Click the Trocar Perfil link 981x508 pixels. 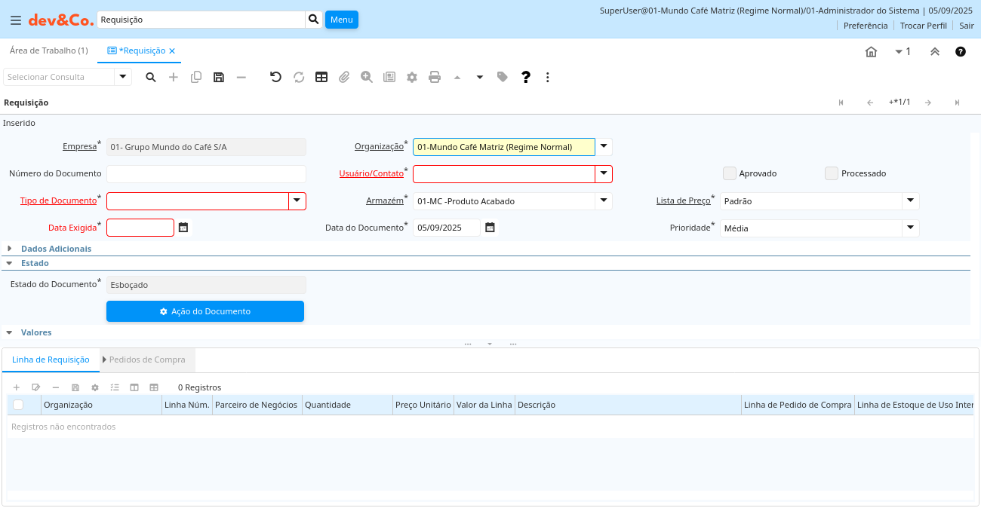pos(923,26)
